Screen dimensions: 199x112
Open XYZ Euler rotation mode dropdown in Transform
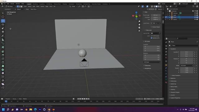(x=187, y=66)
